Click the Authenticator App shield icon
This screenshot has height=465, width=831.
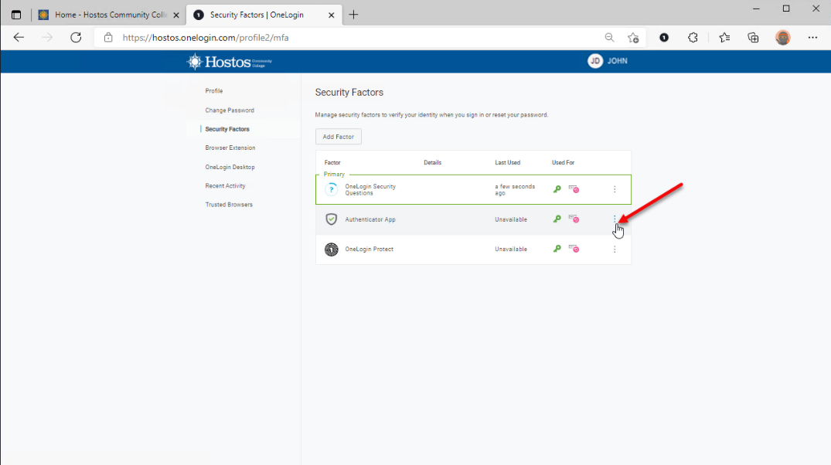(331, 219)
